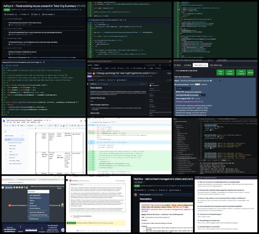Select Bid Dashboard menu entry

34,219
